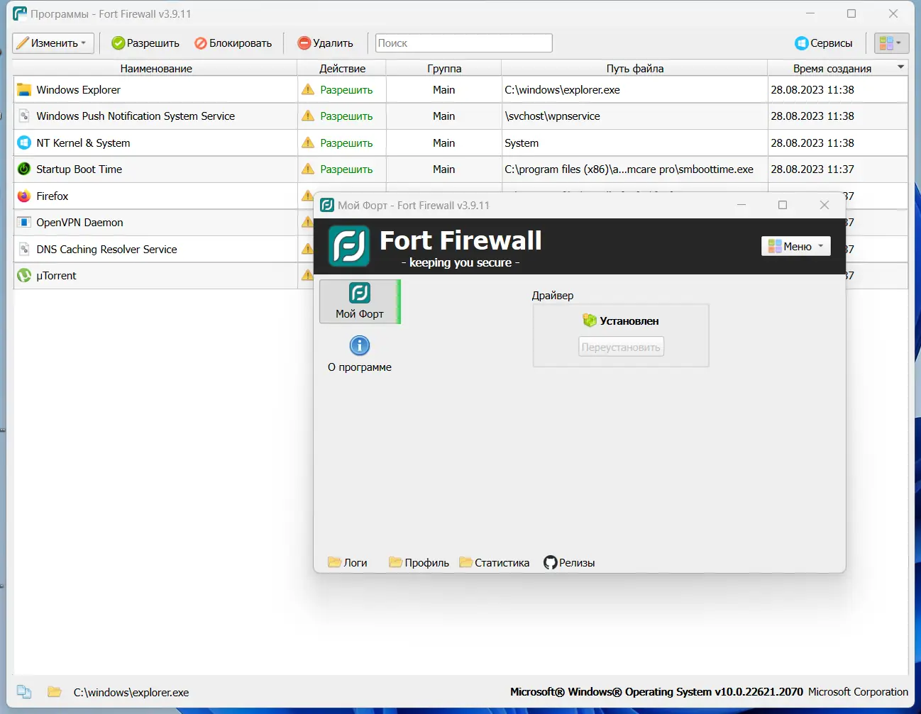Sort by the Время создания column header
This screenshot has width=921, height=714.
(832, 69)
